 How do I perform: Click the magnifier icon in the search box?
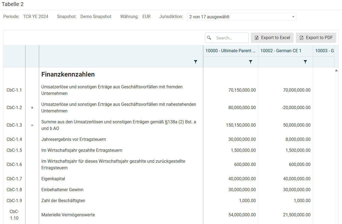tap(209, 38)
